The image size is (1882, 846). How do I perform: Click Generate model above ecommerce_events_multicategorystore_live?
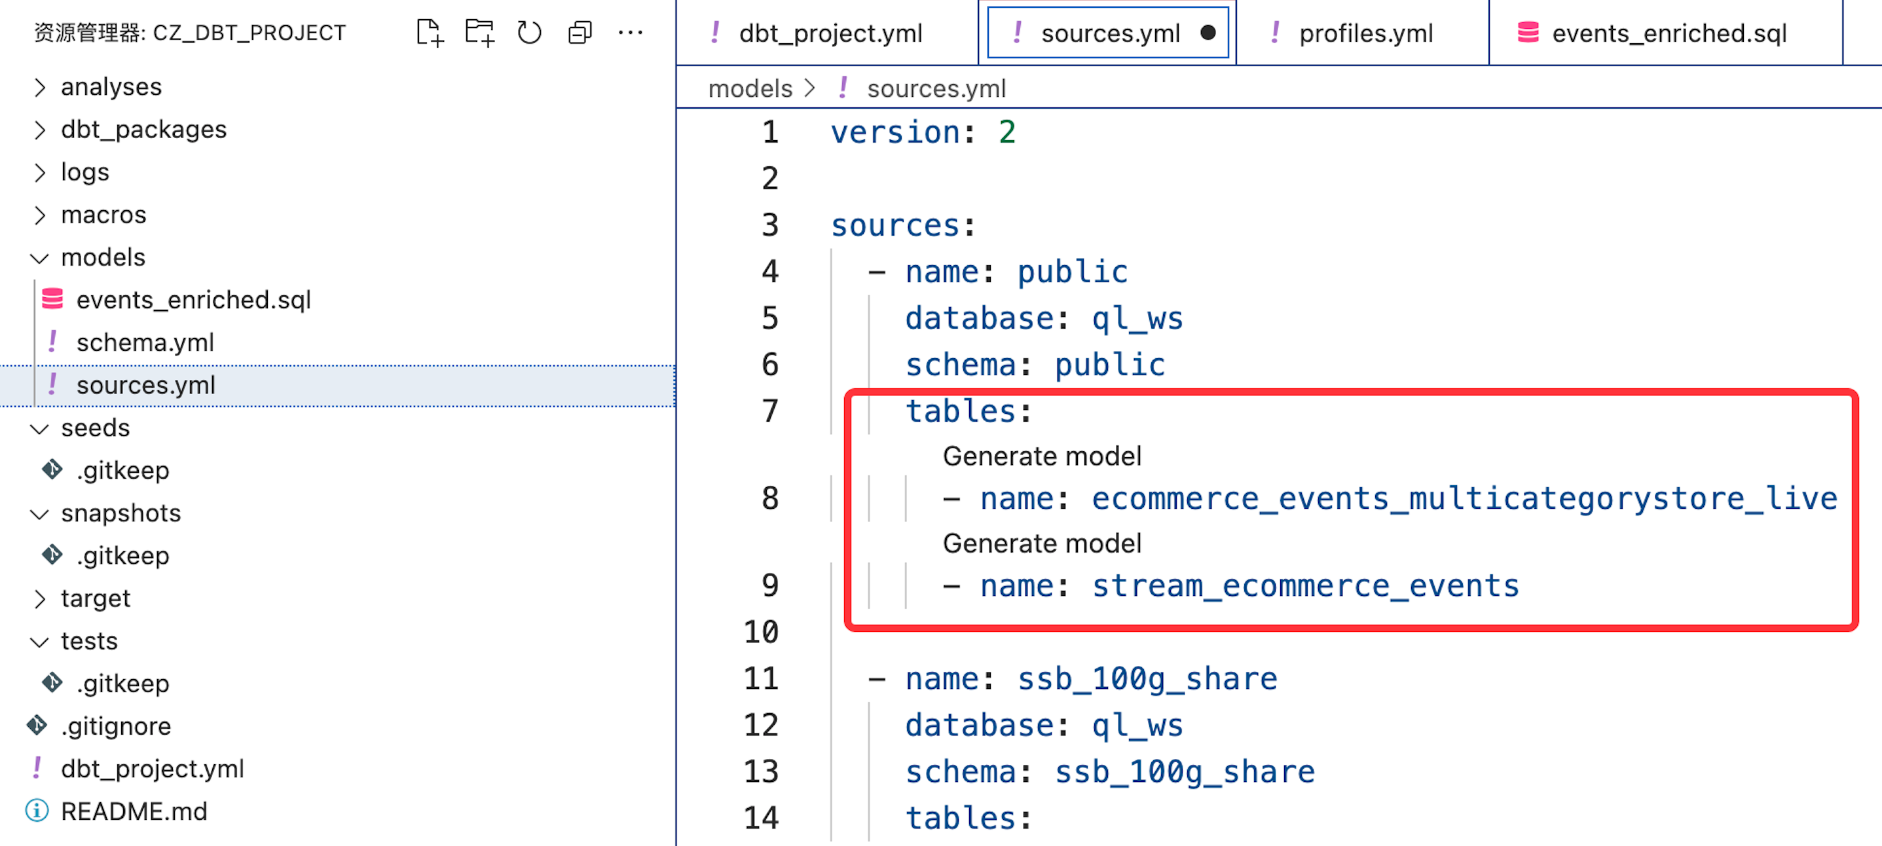coord(1041,456)
